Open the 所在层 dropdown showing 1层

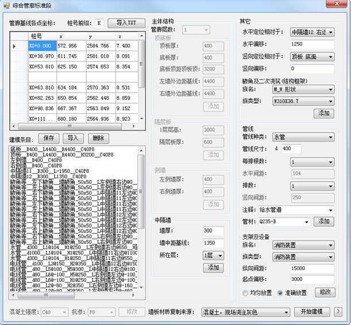tap(213, 255)
